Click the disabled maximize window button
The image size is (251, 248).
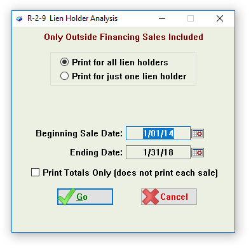click(191, 18)
